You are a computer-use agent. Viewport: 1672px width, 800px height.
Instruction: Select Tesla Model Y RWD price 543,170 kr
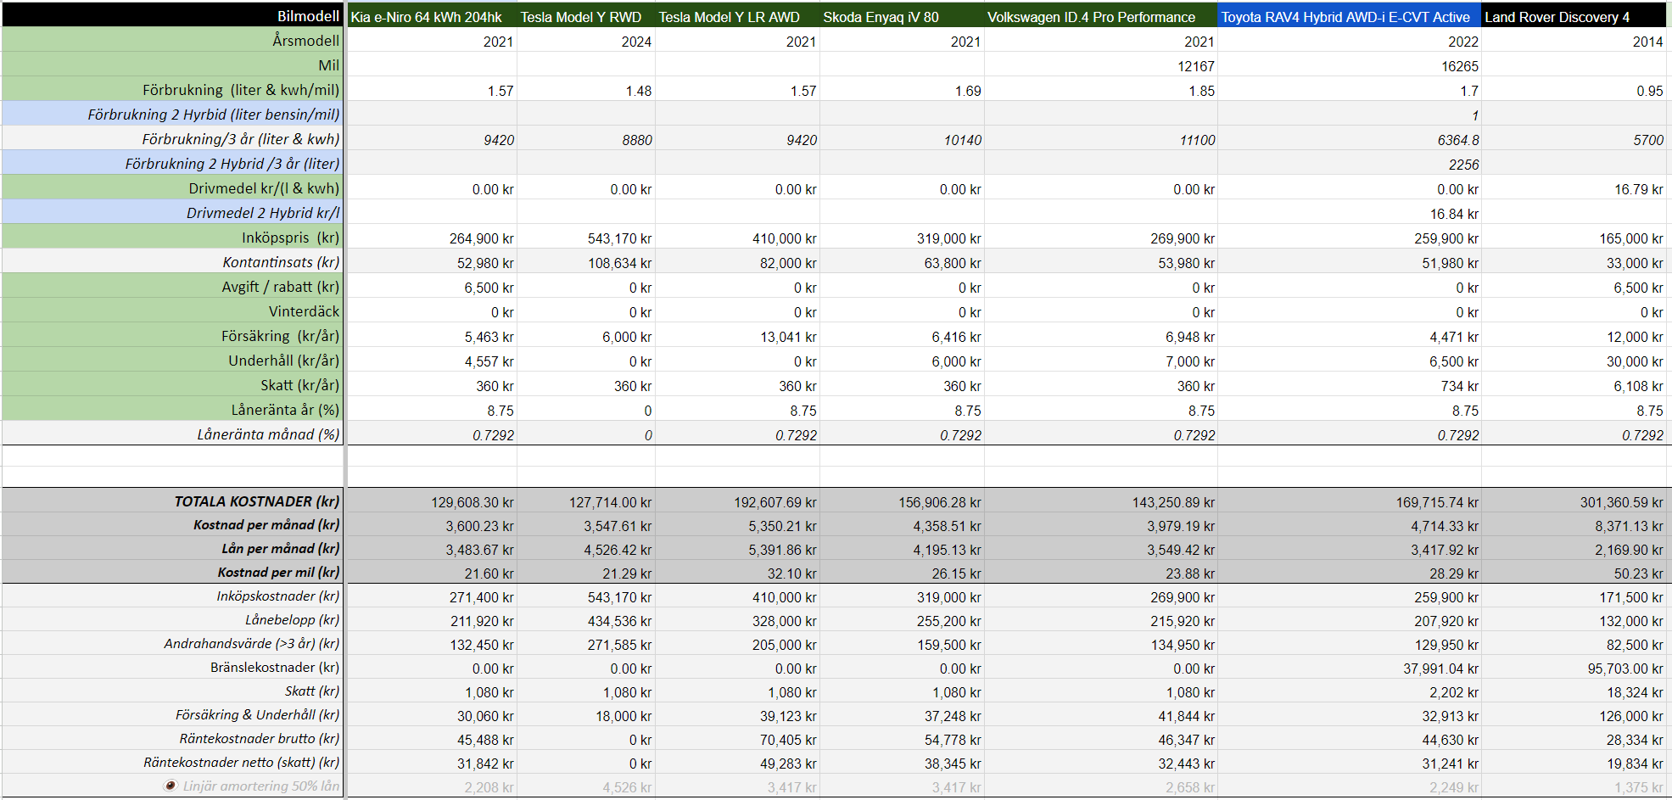[x=619, y=238]
